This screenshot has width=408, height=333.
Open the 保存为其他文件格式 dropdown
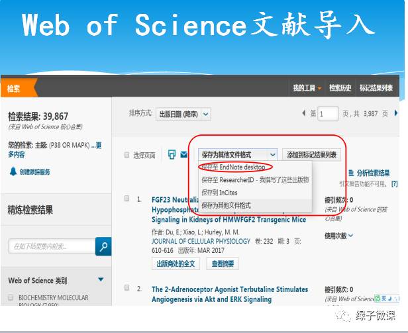238,155
